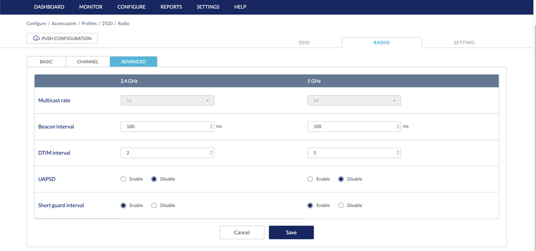Open the Monitor menu
This screenshot has width=536, height=251.
coord(91,7)
